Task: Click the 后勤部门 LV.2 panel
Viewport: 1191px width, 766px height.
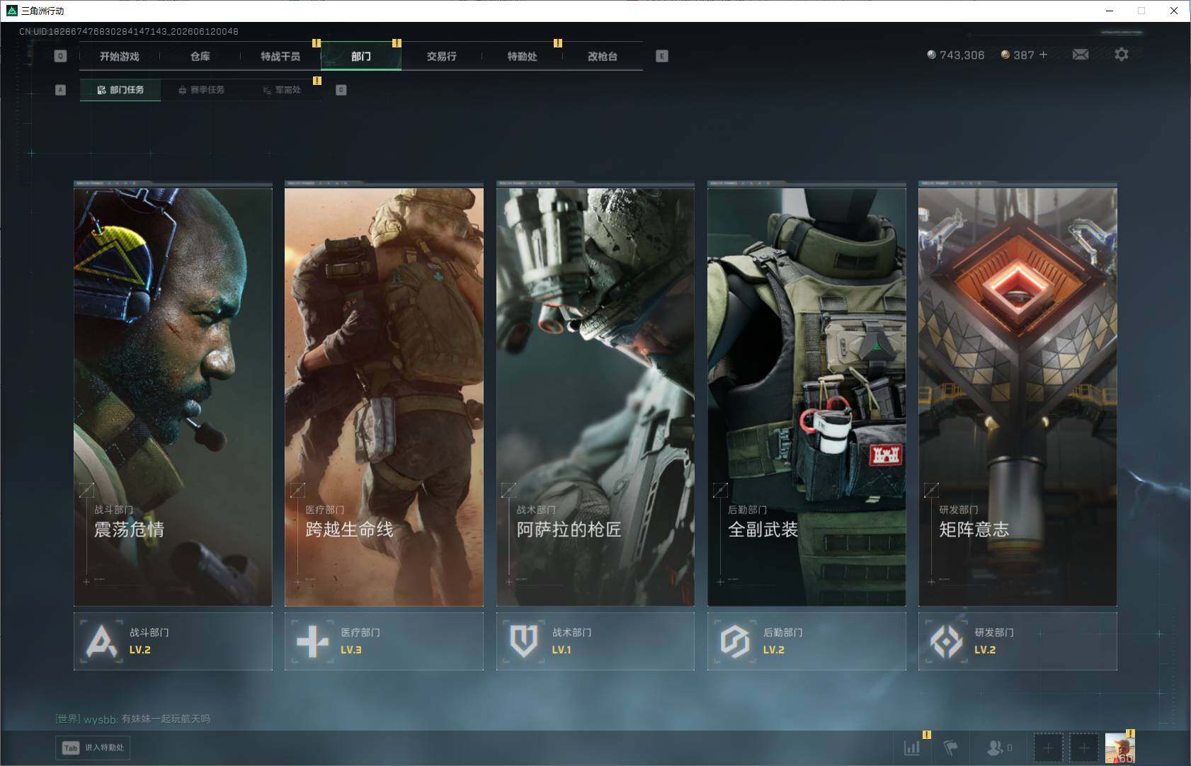Action: 807,641
